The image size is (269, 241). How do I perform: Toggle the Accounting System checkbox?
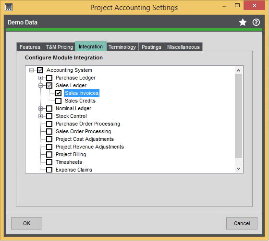[x=40, y=70]
